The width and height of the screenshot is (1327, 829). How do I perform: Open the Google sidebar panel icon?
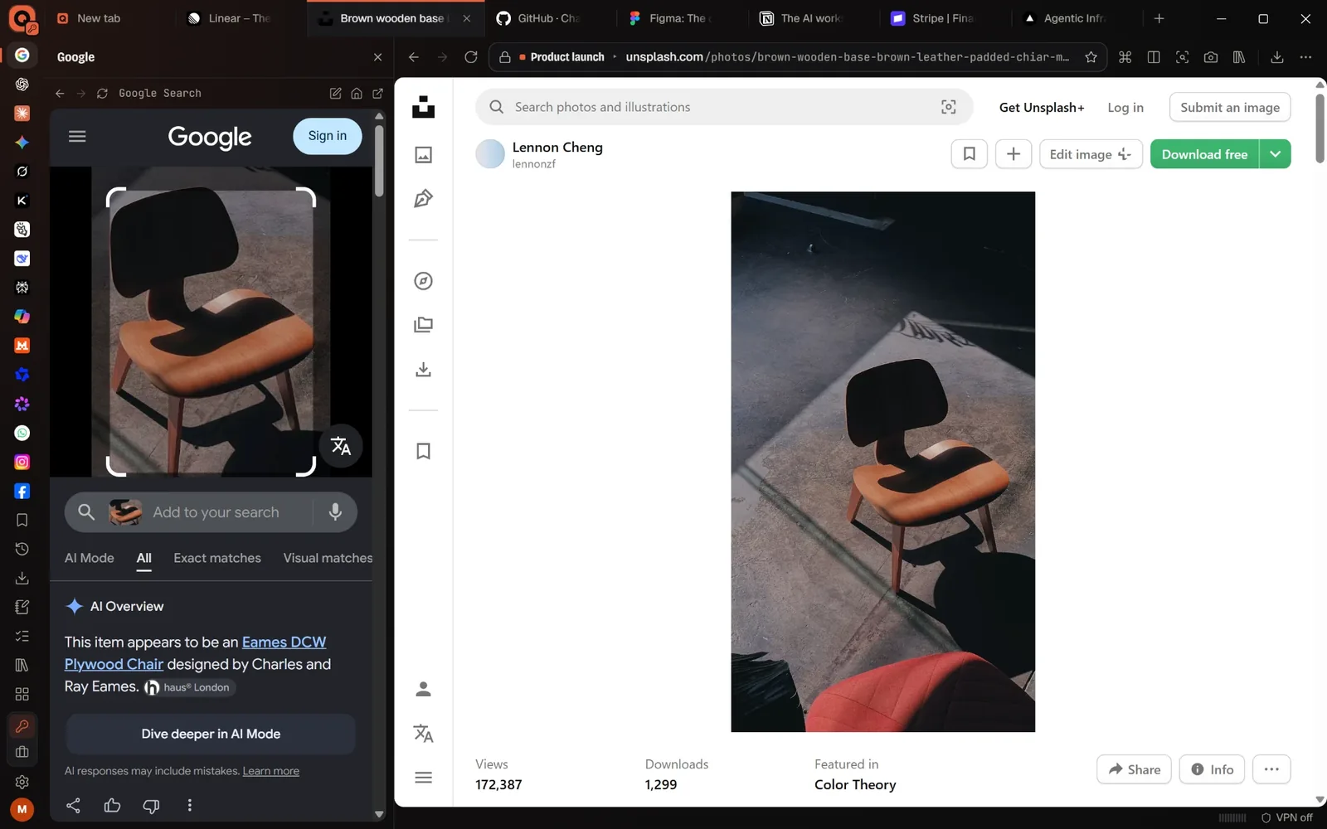point(22,55)
